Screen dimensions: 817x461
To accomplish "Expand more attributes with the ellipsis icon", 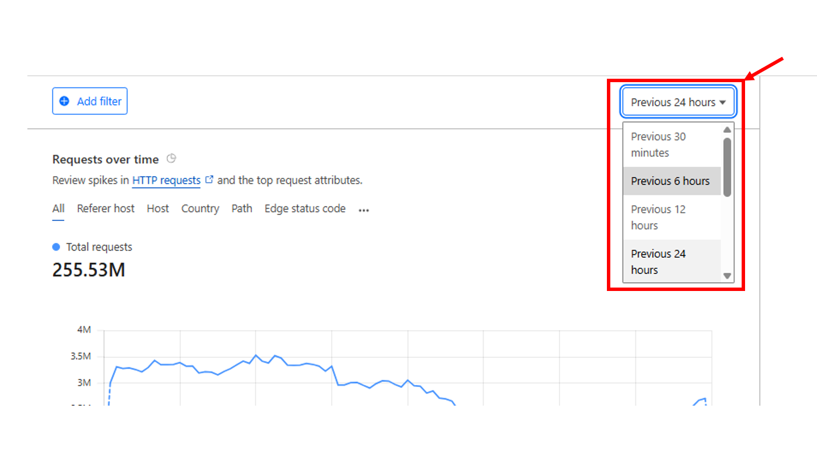I will point(364,210).
